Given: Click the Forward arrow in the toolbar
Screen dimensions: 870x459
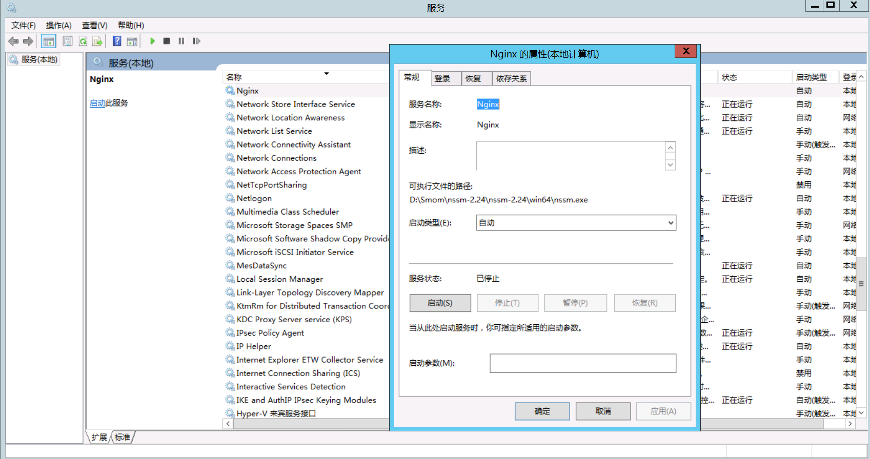Looking at the screenshot, I should coord(28,41).
